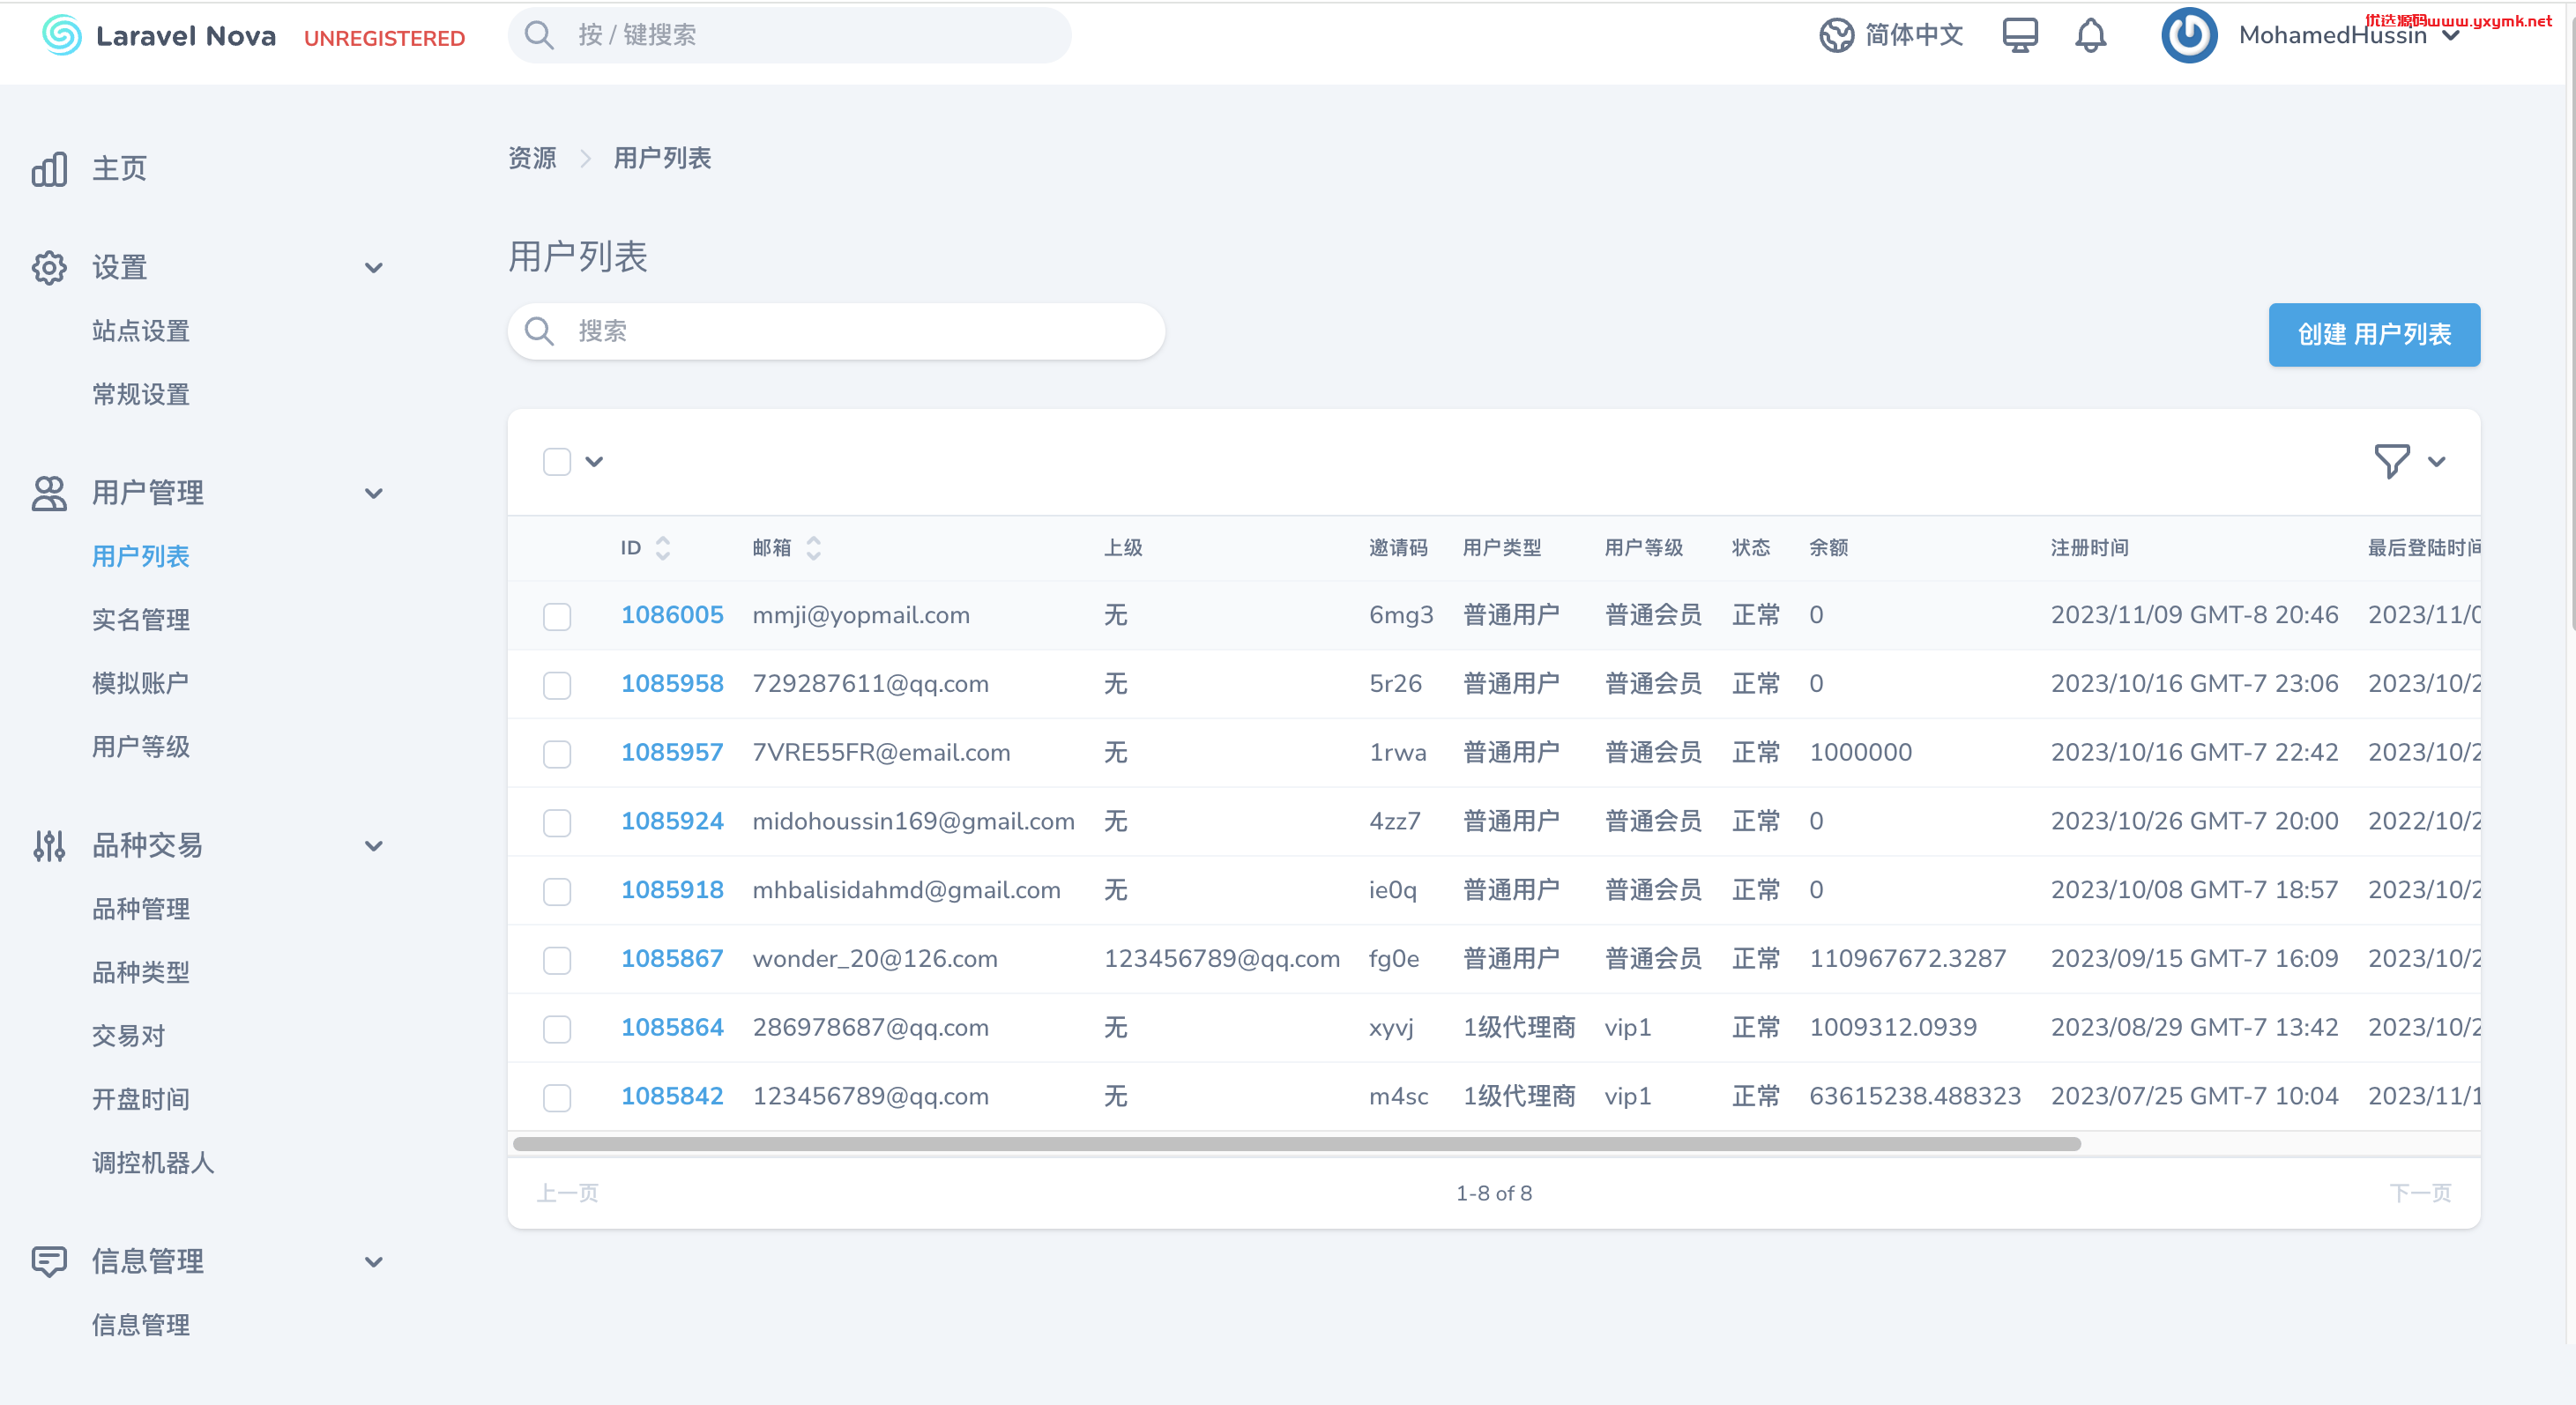Click the monitor theme icon
Image resolution: width=2576 pixels, height=1405 pixels.
pyautogui.click(x=2020, y=36)
